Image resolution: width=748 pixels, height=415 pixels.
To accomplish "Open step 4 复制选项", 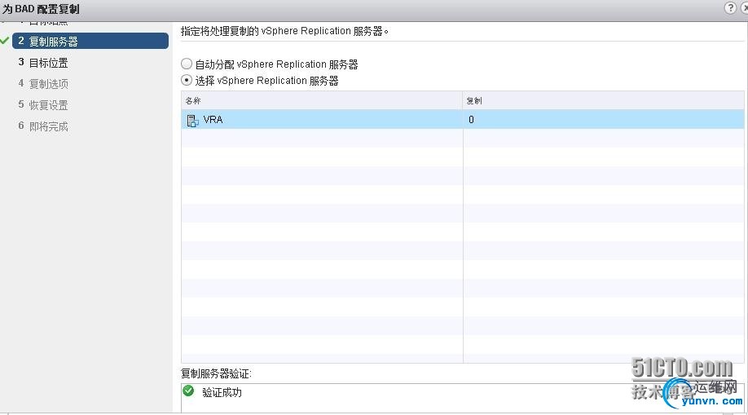I will (43, 84).
